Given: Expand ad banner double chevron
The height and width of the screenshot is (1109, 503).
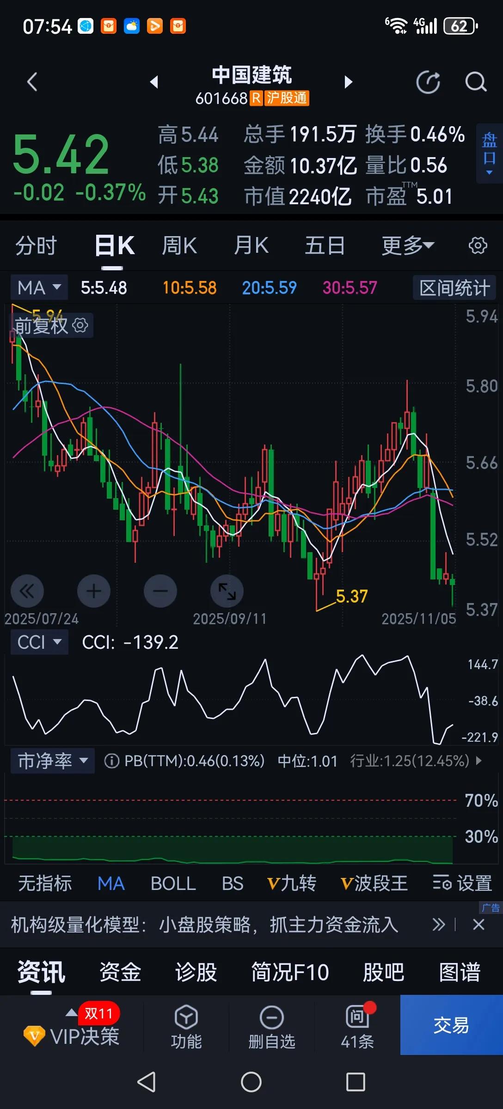Looking at the screenshot, I should (438, 925).
